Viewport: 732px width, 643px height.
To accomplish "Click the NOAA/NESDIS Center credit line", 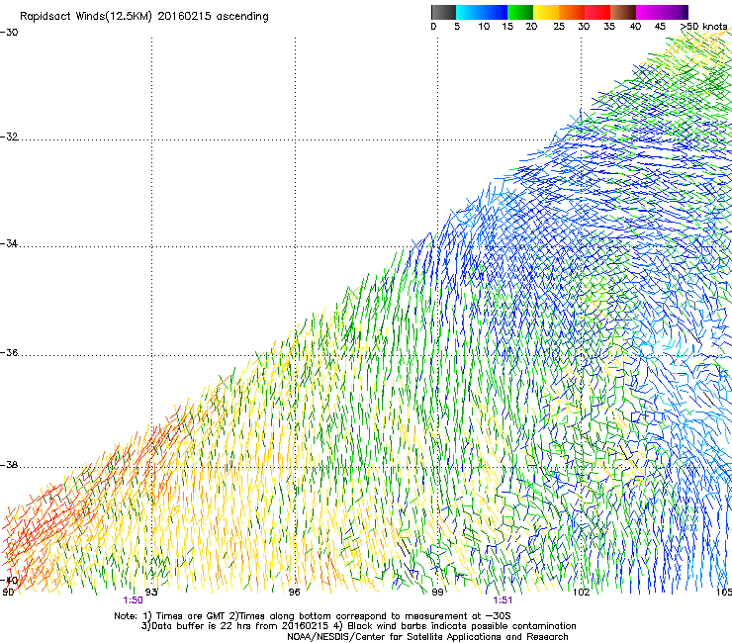I will 427,637.
